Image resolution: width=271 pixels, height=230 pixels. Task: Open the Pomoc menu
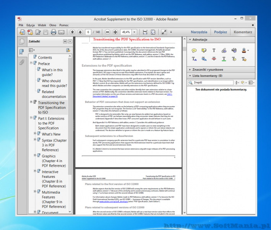(64, 25)
